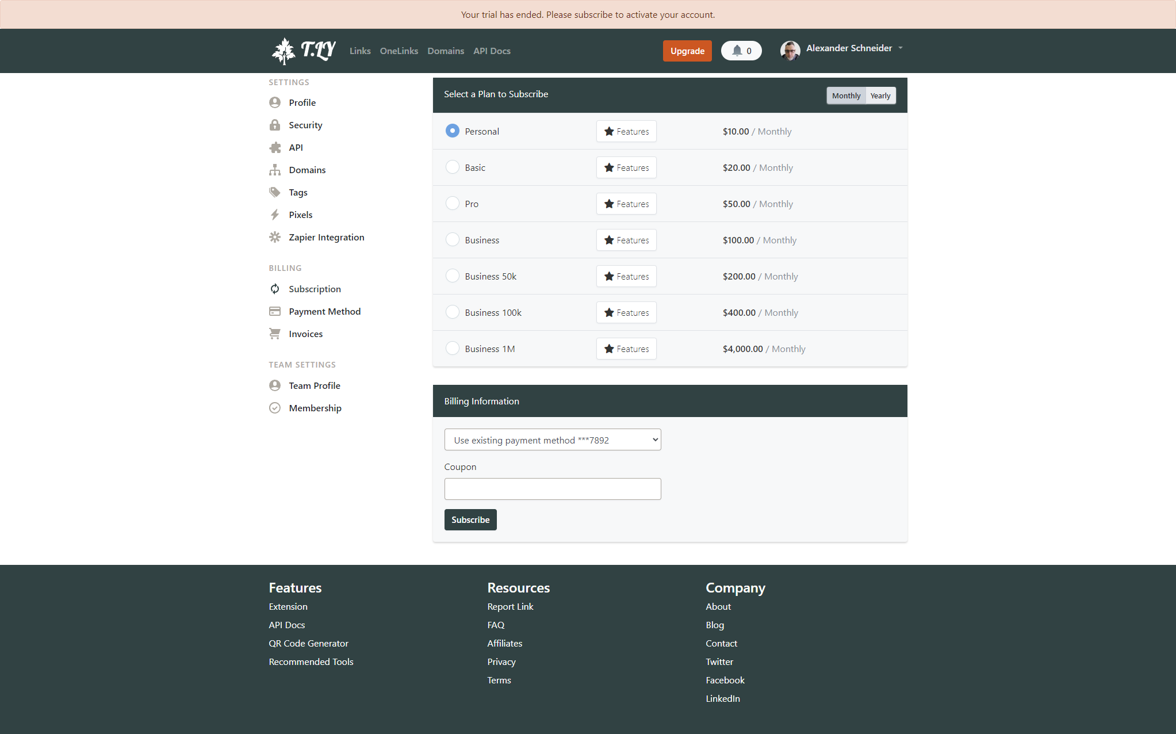1176x734 pixels.
Task: Switch billing to Yearly
Action: click(880, 95)
